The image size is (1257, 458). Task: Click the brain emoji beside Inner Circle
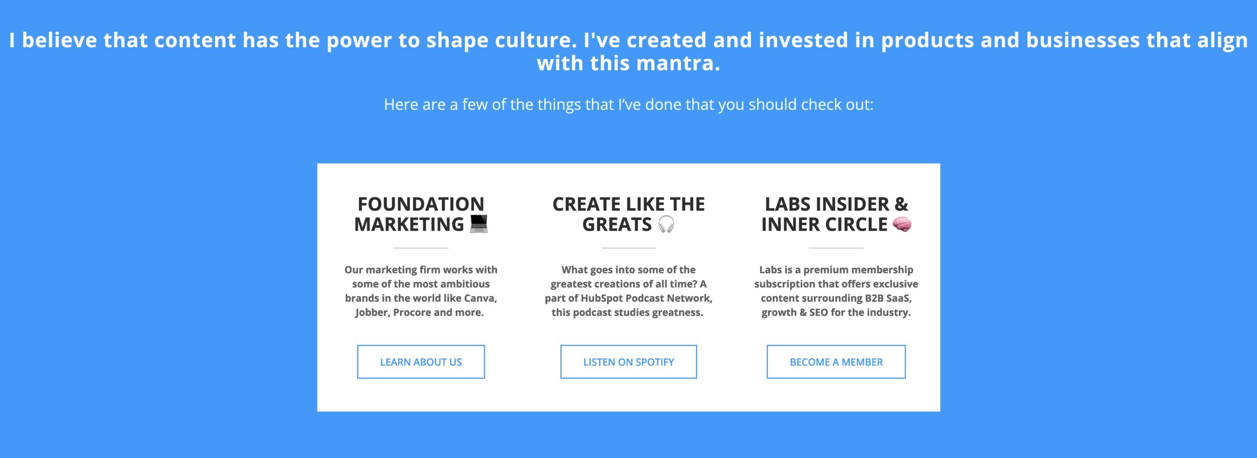click(x=902, y=224)
